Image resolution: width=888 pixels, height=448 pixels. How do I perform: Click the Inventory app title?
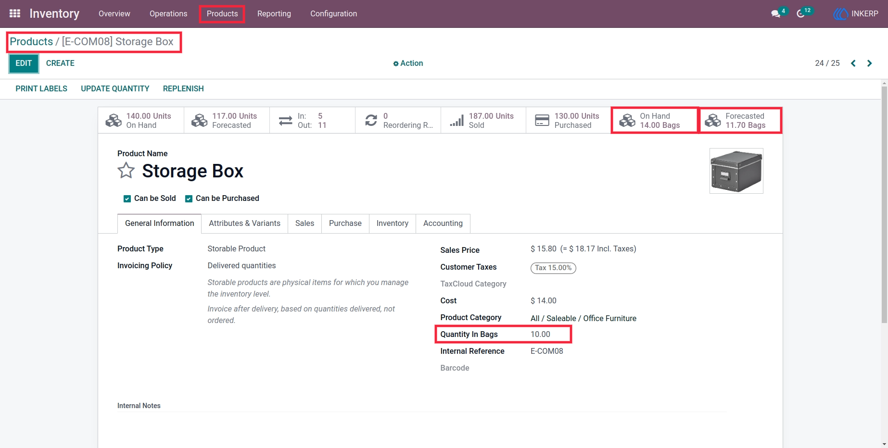(54, 13)
